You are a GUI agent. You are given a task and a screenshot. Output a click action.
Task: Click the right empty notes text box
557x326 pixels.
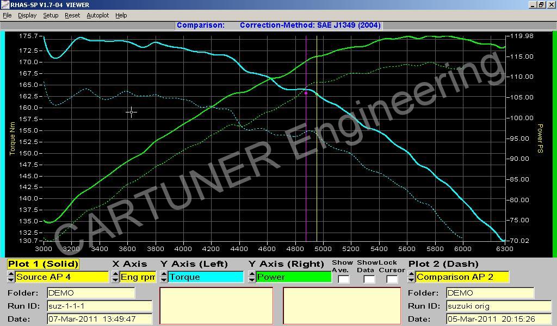(342, 306)
